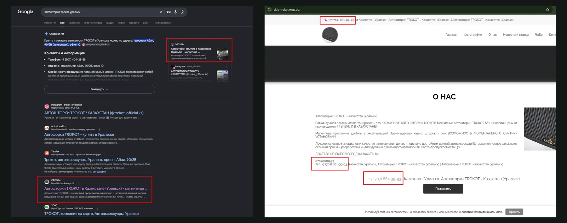Expand the AI overview with 'Развернуть'
This screenshot has height=223, width=567.
click(x=100, y=89)
